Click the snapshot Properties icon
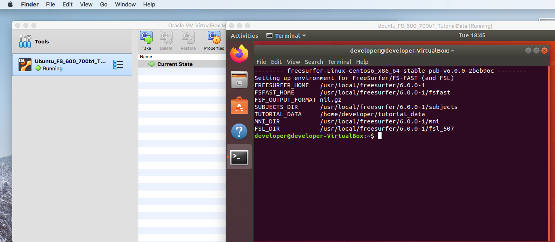The width and height of the screenshot is (555, 242). click(x=214, y=38)
